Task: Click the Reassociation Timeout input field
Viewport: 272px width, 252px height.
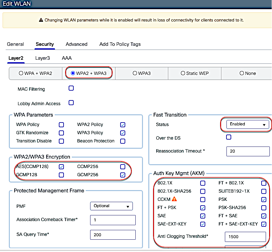Action: (248, 151)
